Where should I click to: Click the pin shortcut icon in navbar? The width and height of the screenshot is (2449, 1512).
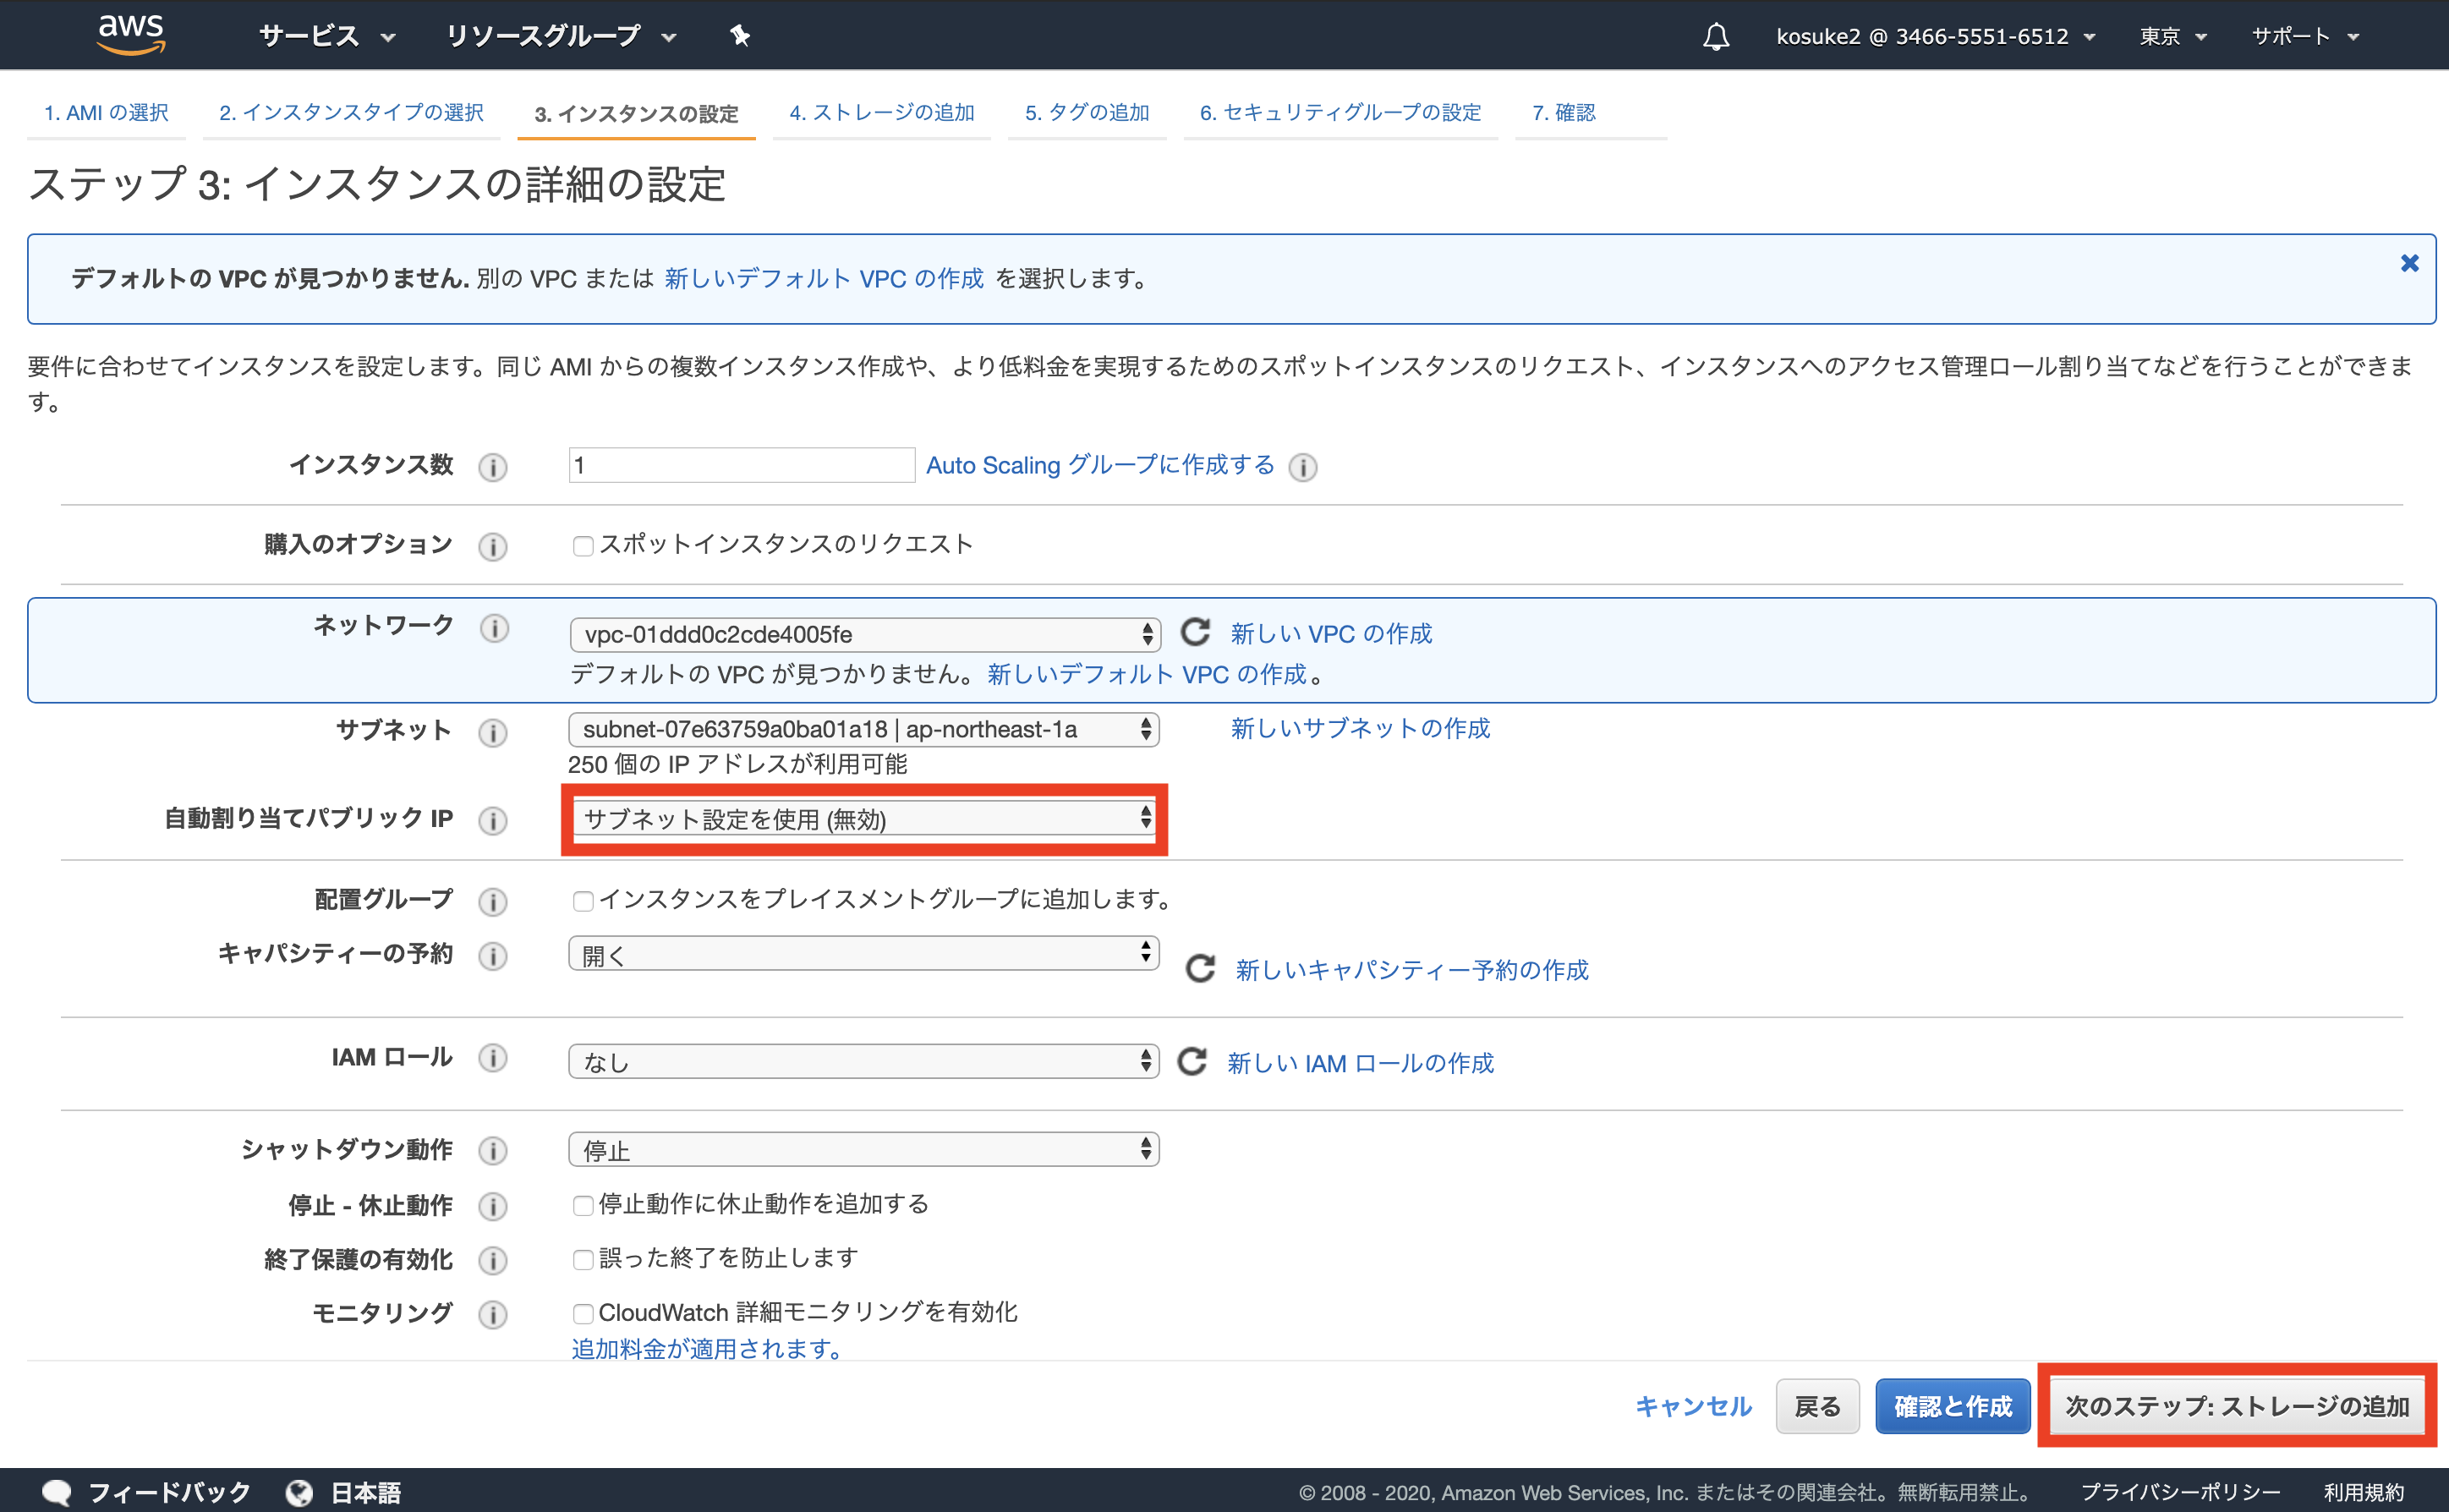tap(740, 36)
